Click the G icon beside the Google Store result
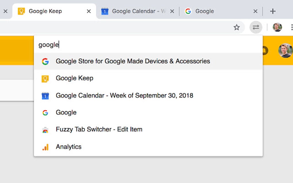The image size is (293, 183). point(45,61)
